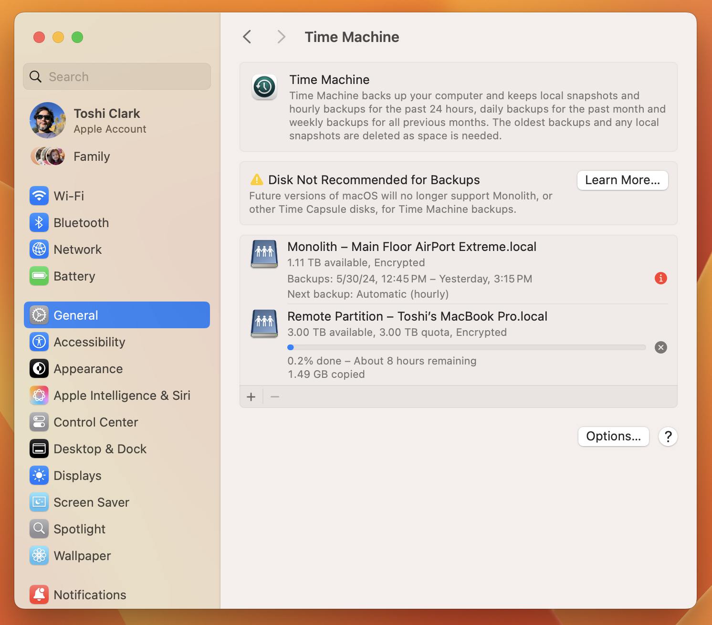The width and height of the screenshot is (712, 625).
Task: Select Network in the sidebar
Action: pos(117,249)
